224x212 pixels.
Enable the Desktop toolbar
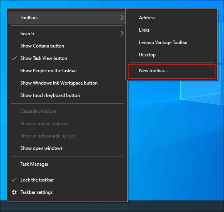[x=172, y=55]
